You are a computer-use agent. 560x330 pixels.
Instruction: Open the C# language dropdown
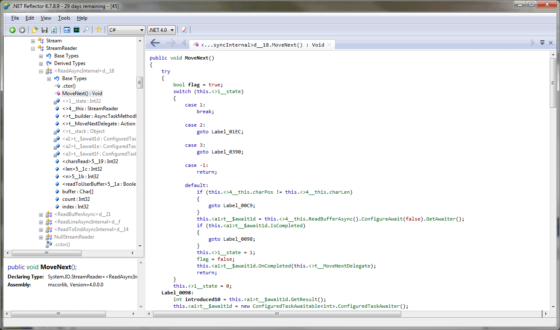pos(126,30)
